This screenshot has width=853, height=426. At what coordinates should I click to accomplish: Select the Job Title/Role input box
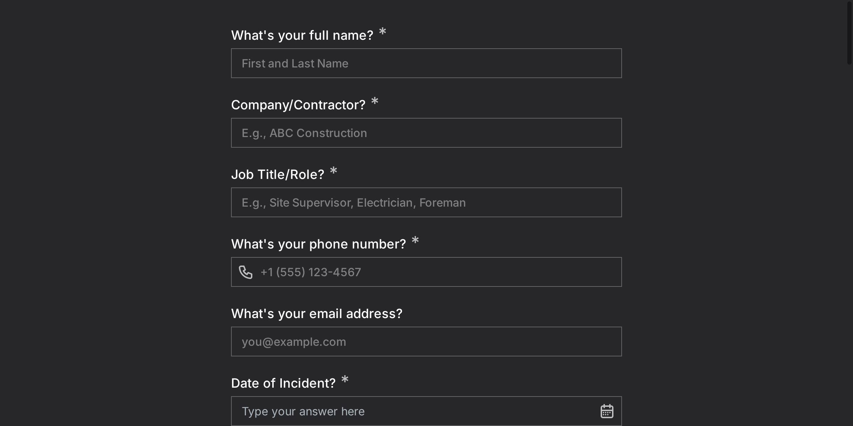coord(426,202)
